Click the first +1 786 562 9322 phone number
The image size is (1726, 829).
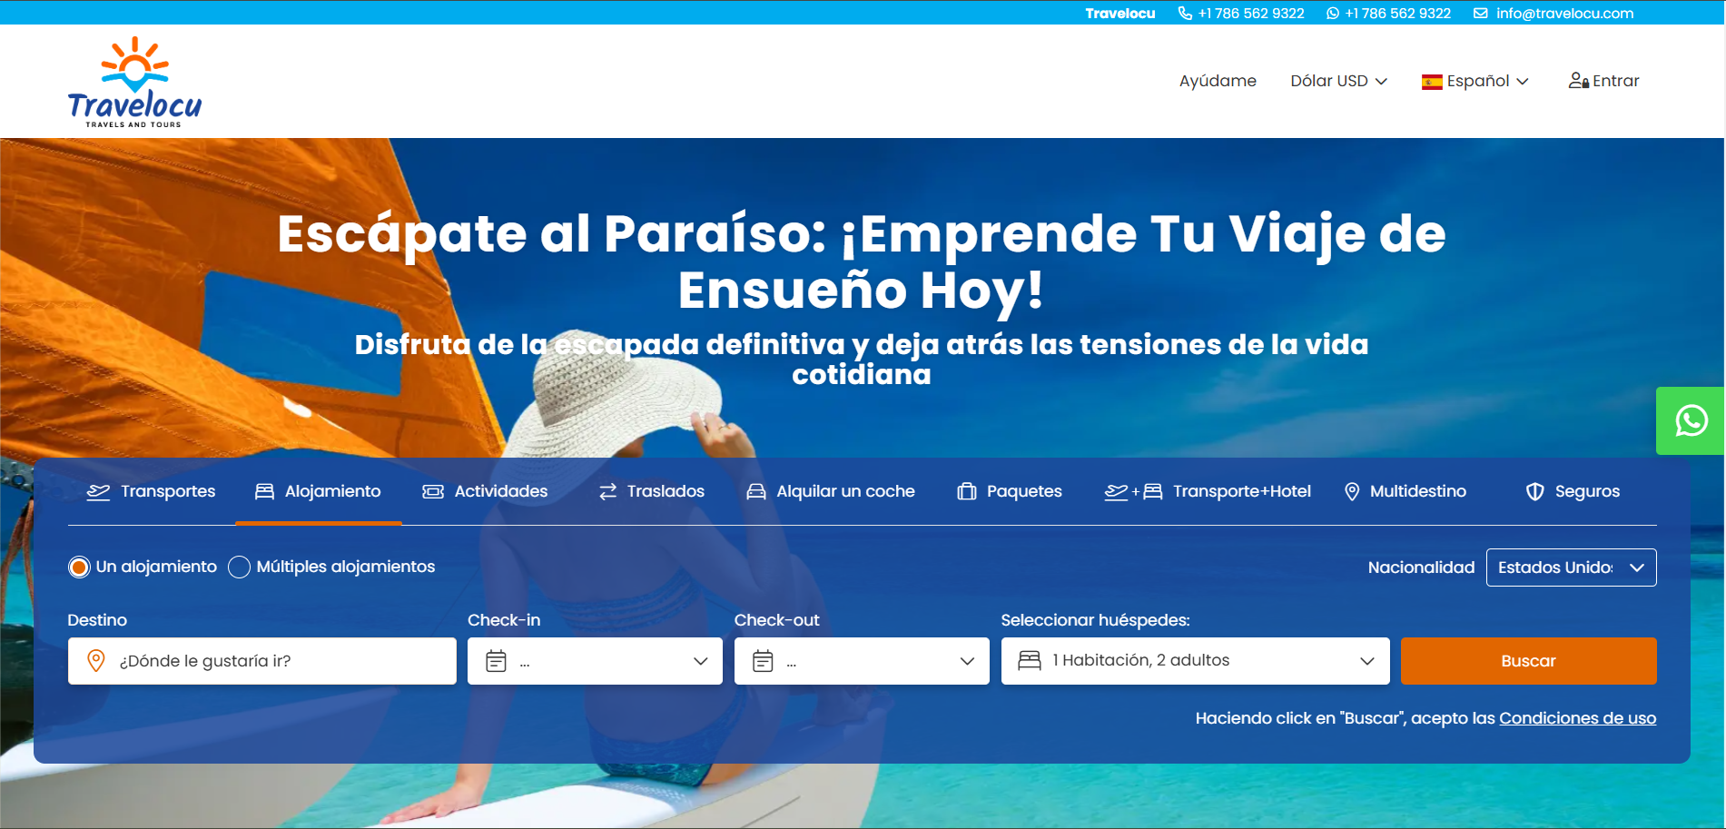[1251, 13]
